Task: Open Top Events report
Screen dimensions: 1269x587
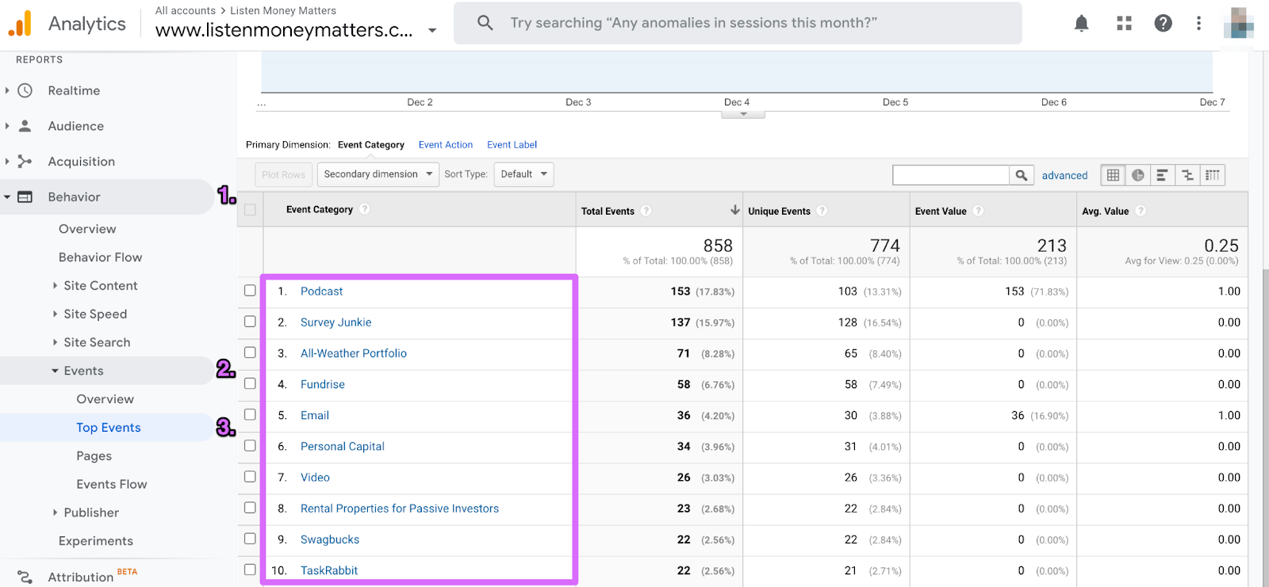Action: coord(109,428)
